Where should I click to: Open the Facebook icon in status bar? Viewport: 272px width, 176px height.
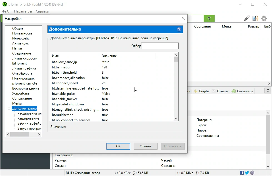point(242,173)
